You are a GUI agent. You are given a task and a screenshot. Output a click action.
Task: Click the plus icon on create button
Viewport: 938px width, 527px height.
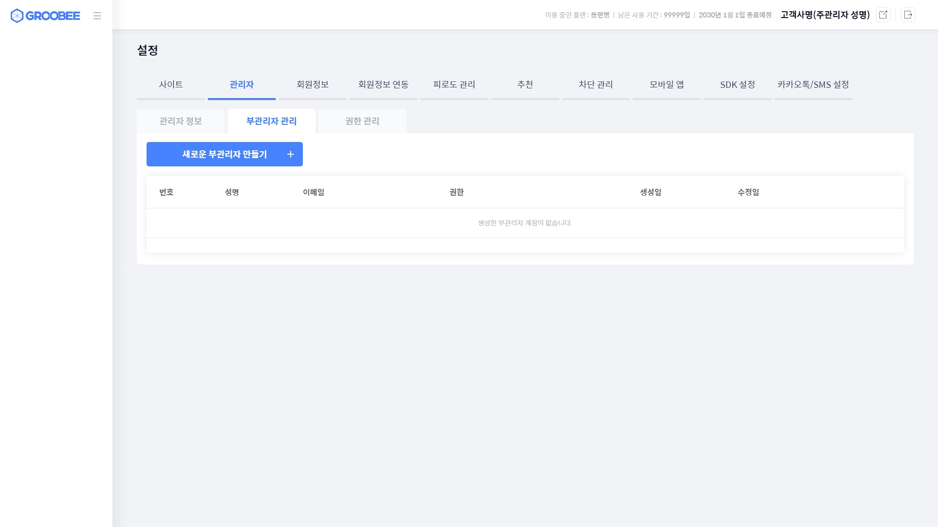(291, 154)
